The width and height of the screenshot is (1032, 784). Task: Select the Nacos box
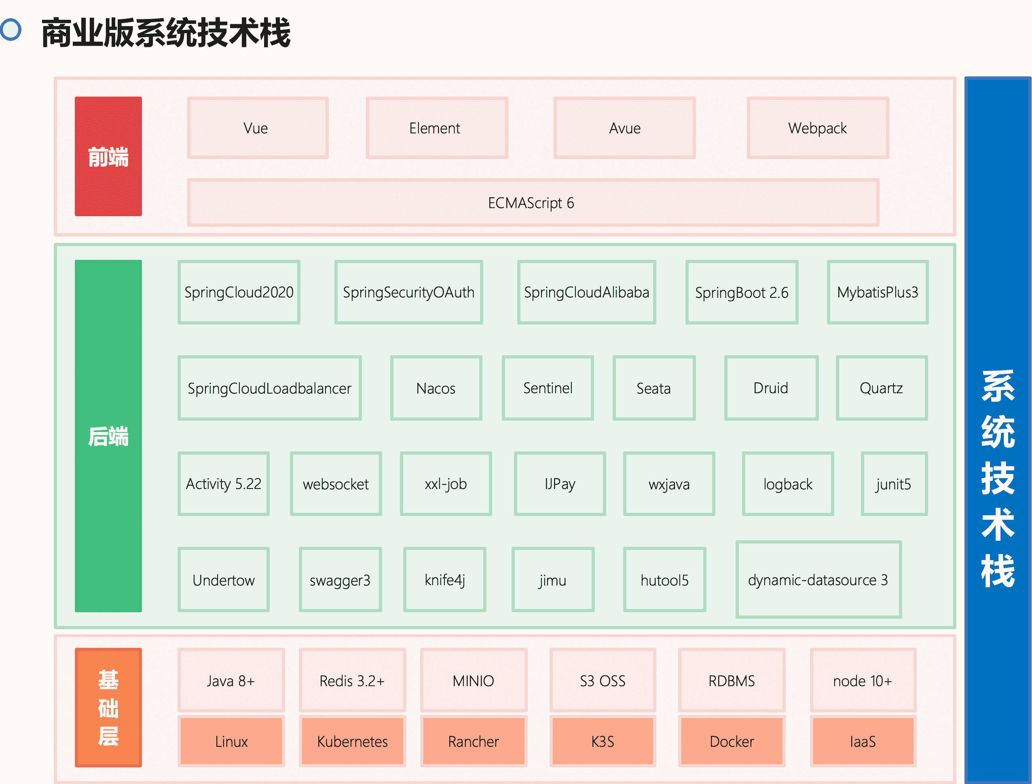click(436, 388)
